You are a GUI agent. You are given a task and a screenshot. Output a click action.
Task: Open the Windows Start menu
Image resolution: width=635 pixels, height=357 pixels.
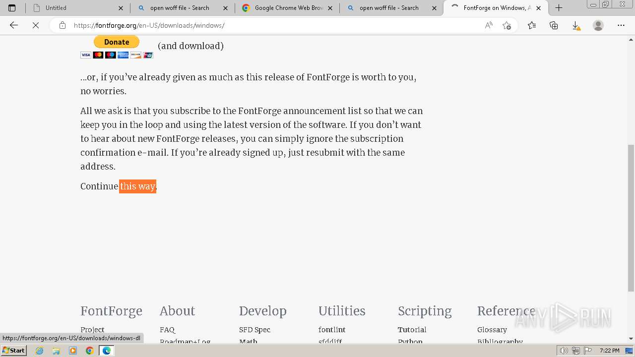(14, 350)
